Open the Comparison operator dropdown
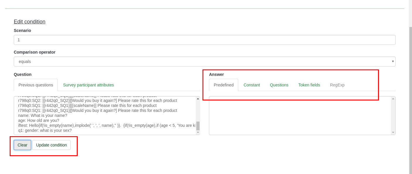 [204, 62]
